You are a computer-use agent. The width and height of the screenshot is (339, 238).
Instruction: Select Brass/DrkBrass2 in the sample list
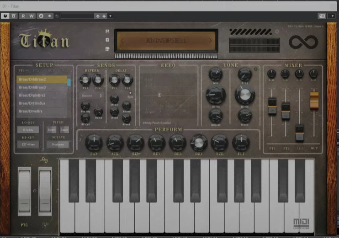(x=42, y=79)
